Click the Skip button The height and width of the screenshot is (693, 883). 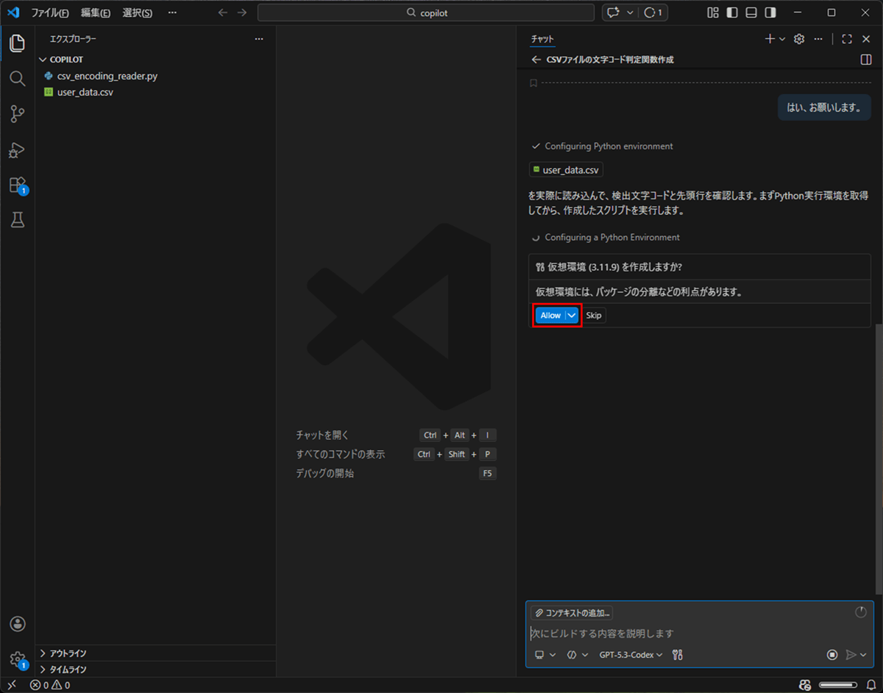(594, 316)
